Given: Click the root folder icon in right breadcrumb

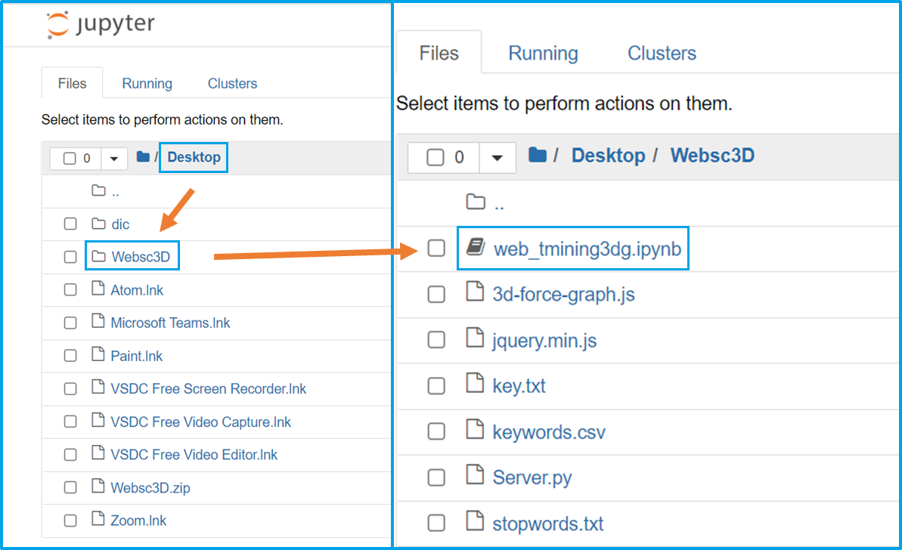Looking at the screenshot, I should 538,156.
